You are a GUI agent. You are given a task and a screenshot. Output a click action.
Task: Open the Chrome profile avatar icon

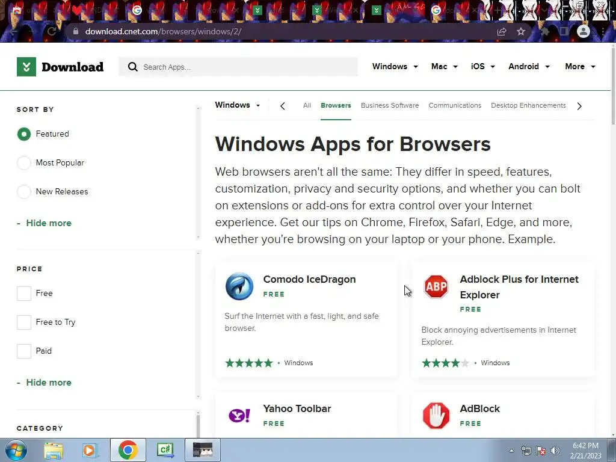(584, 31)
